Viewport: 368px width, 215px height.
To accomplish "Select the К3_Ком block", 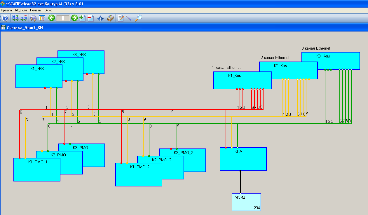I will (331, 61).
